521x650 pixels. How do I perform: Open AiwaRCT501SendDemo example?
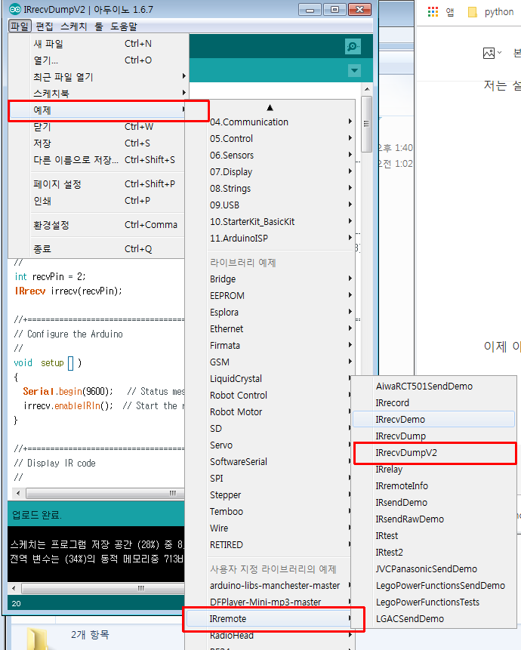[433, 386]
